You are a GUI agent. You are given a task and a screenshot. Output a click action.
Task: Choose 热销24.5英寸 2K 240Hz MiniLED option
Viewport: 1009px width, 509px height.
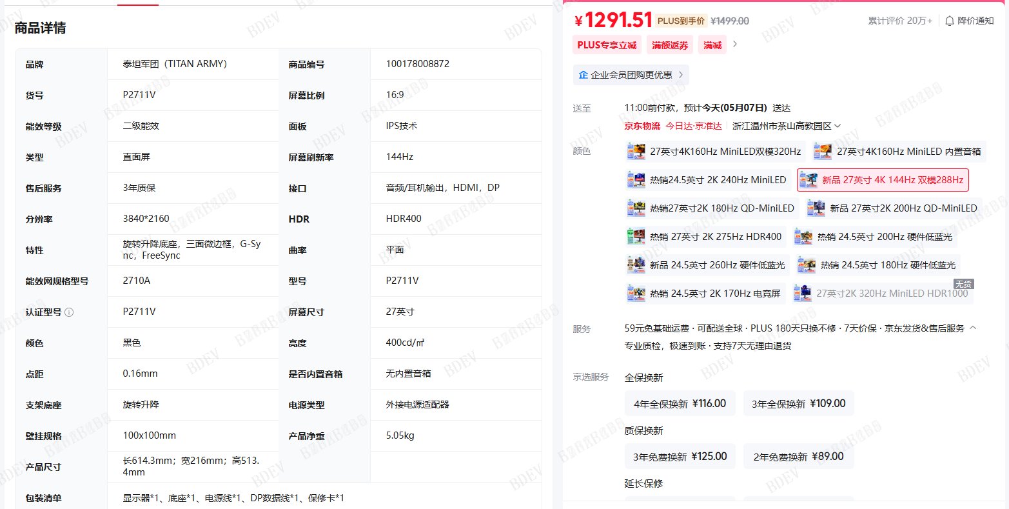click(x=709, y=180)
